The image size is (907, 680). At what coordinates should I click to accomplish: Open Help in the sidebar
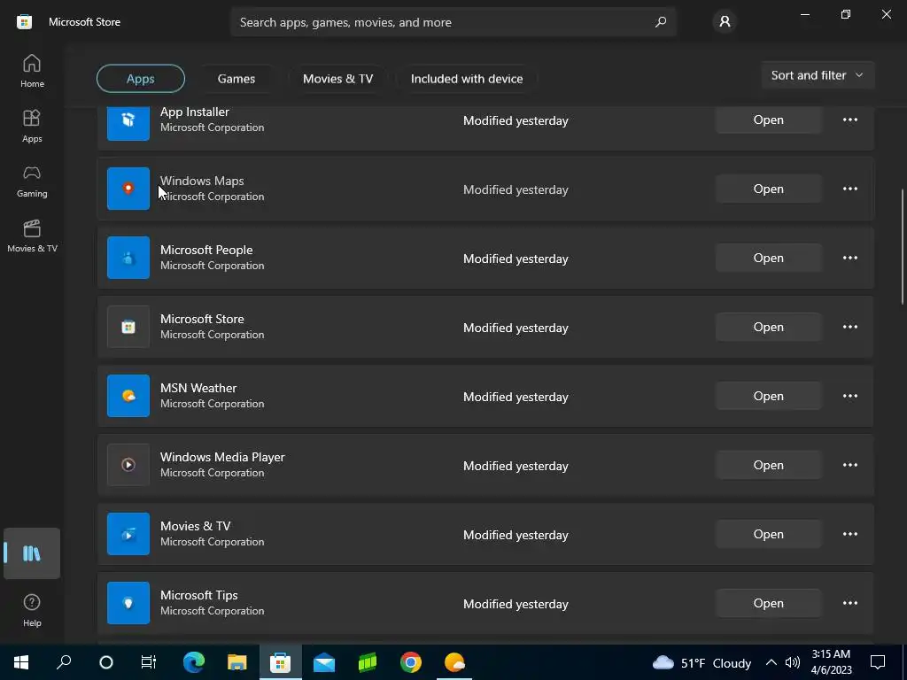click(32, 610)
